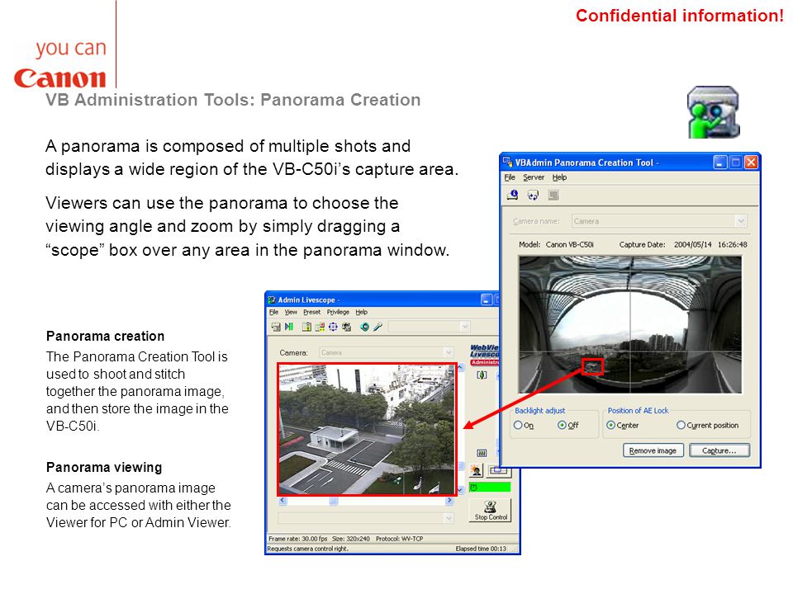Viewport: 793px width, 594px height.
Task: Open File menu in Panorama Creation Tool
Action: tap(510, 177)
